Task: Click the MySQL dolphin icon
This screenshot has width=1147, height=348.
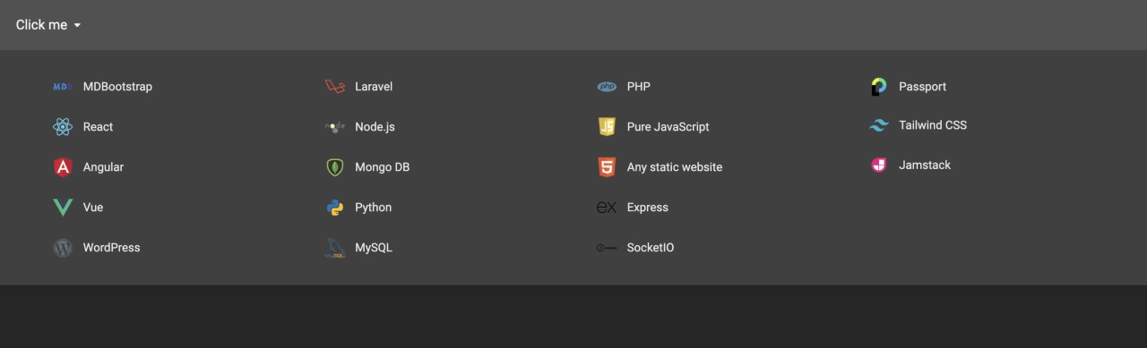Action: [x=335, y=248]
